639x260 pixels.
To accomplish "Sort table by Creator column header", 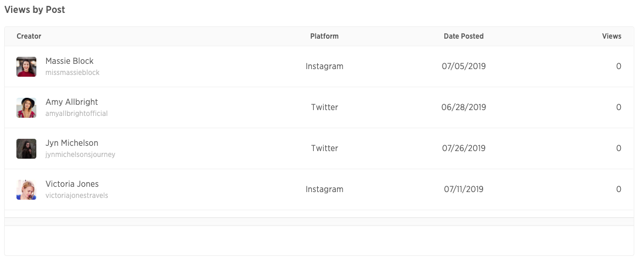I will point(29,36).
